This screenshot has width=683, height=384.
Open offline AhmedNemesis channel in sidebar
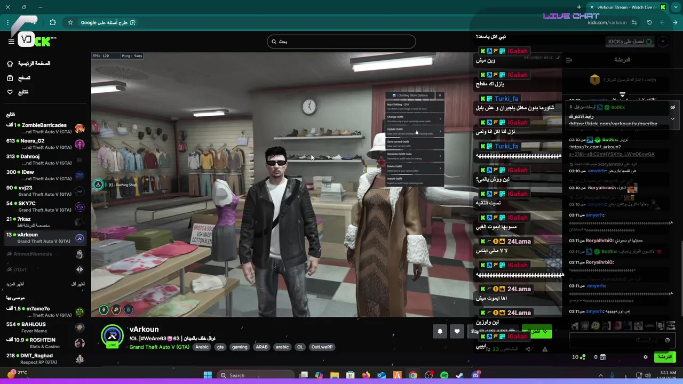pos(45,254)
